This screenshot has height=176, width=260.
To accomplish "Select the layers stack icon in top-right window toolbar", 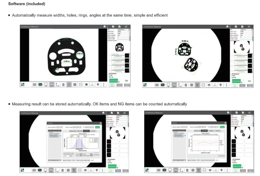I will point(209,85).
